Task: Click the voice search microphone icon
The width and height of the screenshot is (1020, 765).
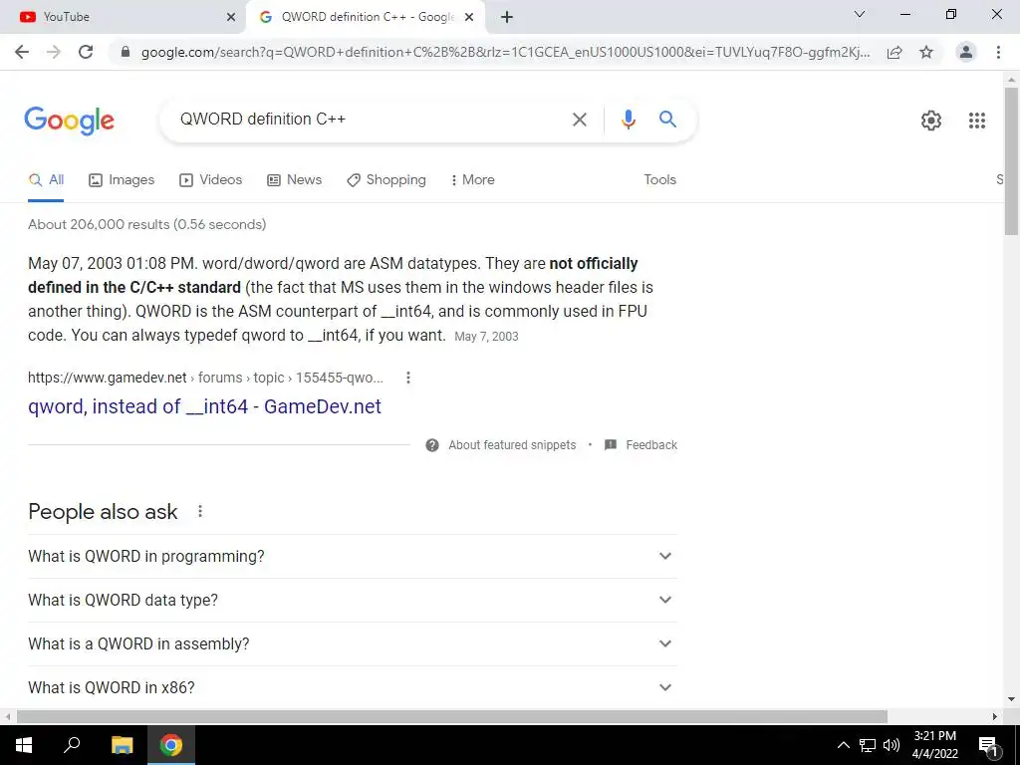Action: tap(628, 120)
